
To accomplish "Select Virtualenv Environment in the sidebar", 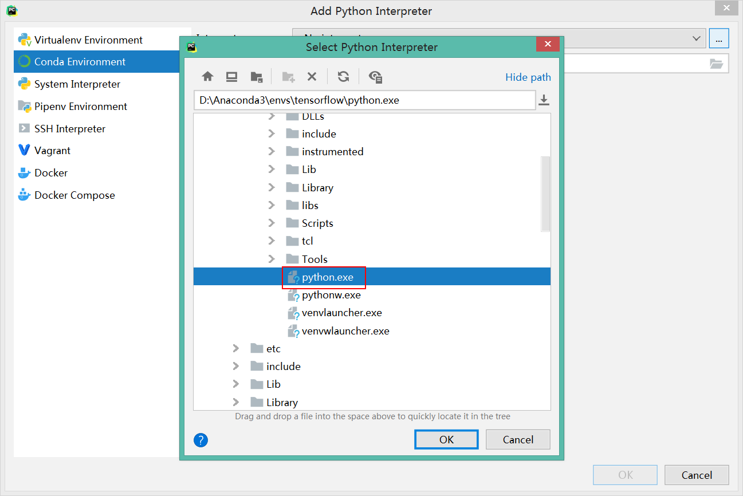I will tap(103, 40).
